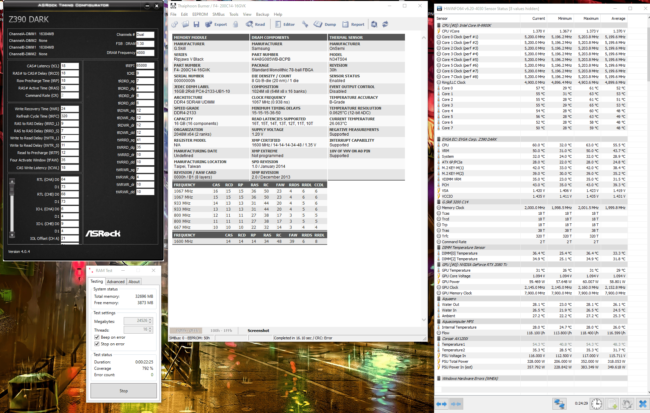This screenshot has width=650, height=413.
Task: Click the HWiNFO64 title bar app icon
Action: pyautogui.click(x=439, y=8)
